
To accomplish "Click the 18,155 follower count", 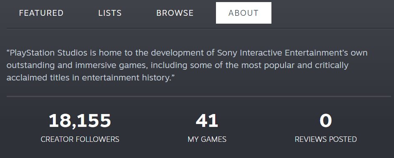I will click(x=80, y=121).
